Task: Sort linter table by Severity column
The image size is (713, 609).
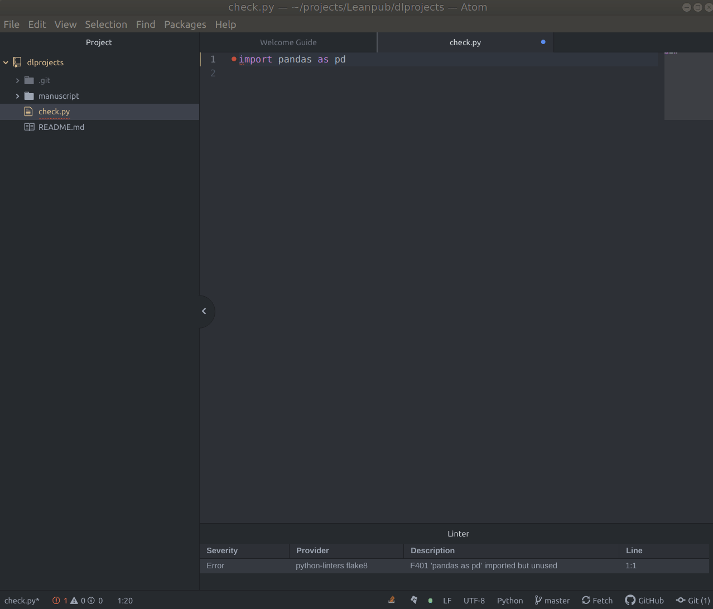Action: pyautogui.click(x=244, y=550)
